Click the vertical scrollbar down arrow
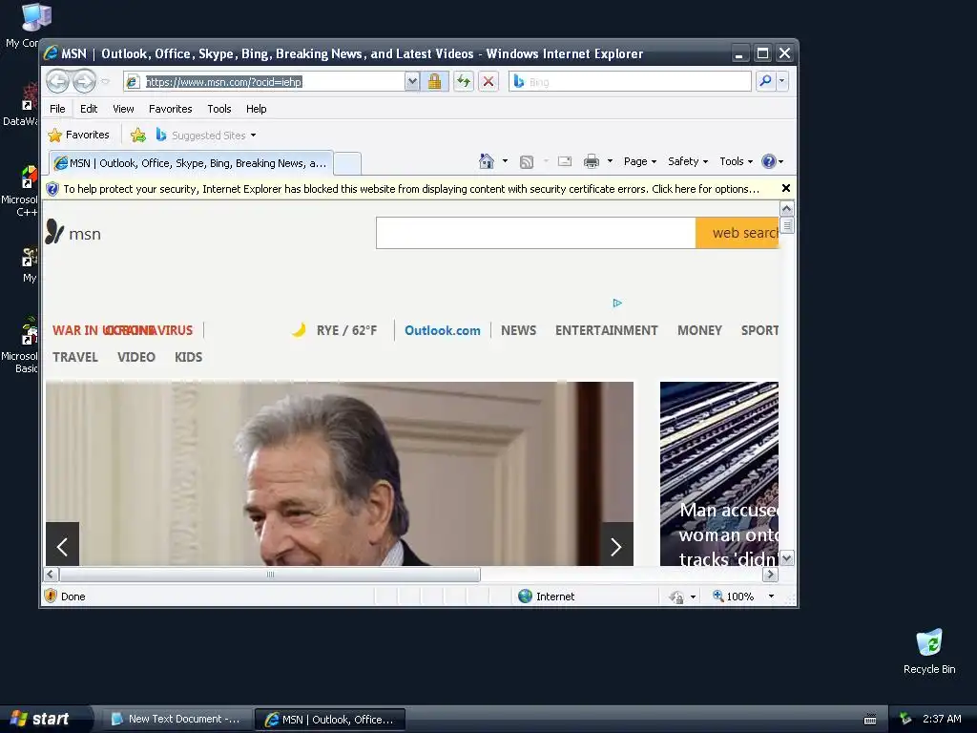977x733 pixels. coord(787,557)
